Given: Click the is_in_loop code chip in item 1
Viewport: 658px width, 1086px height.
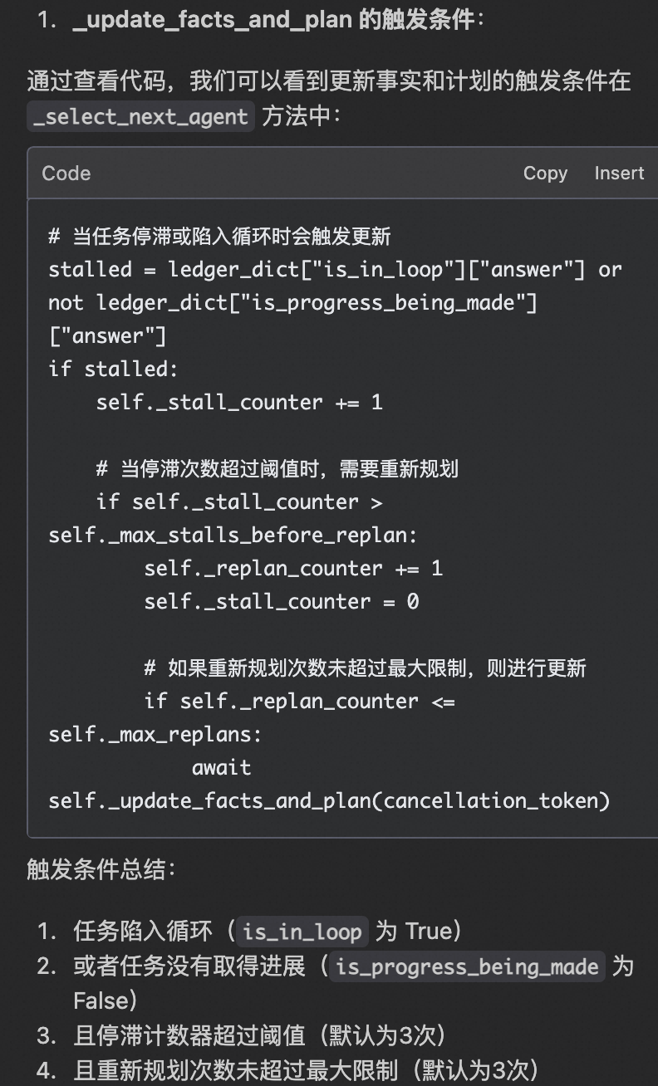Looking at the screenshot, I should tap(302, 931).
